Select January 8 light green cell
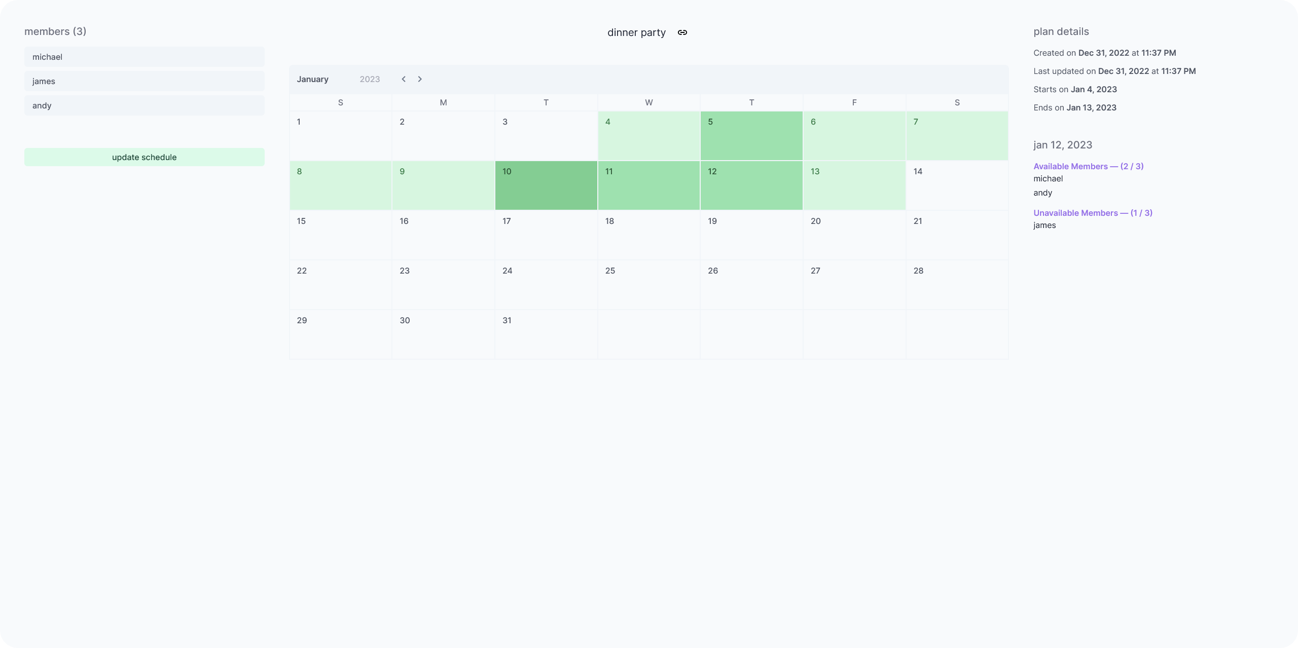1298x648 pixels. pos(340,185)
